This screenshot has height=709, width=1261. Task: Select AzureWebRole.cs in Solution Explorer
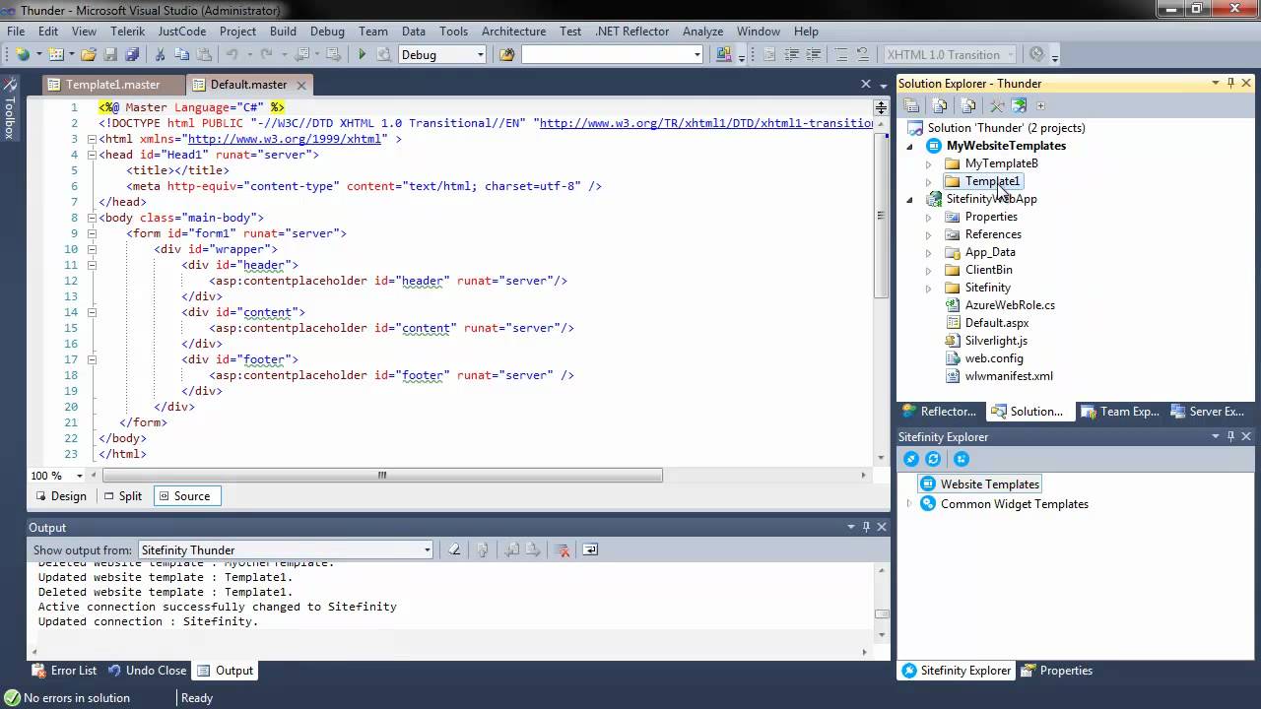coord(1010,305)
